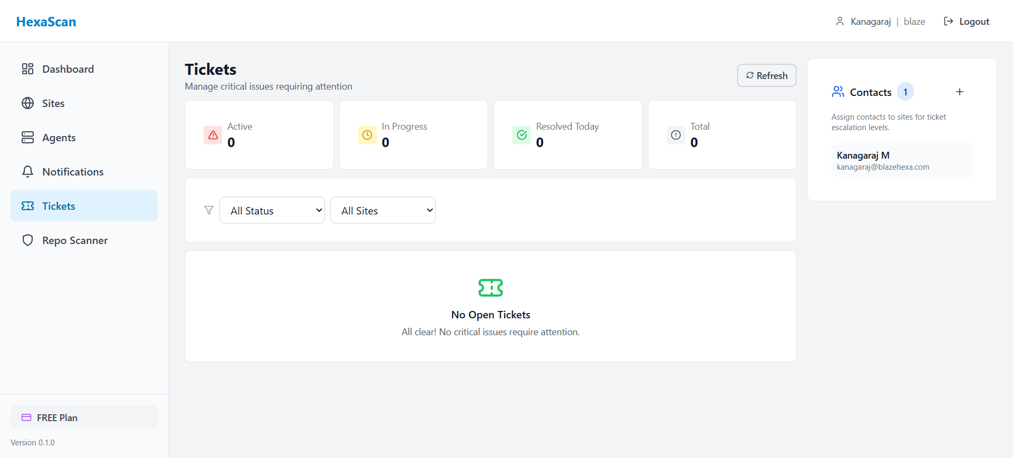The width and height of the screenshot is (1013, 458).
Task: Select the Kanagaraj M contact card
Action: (x=902, y=160)
